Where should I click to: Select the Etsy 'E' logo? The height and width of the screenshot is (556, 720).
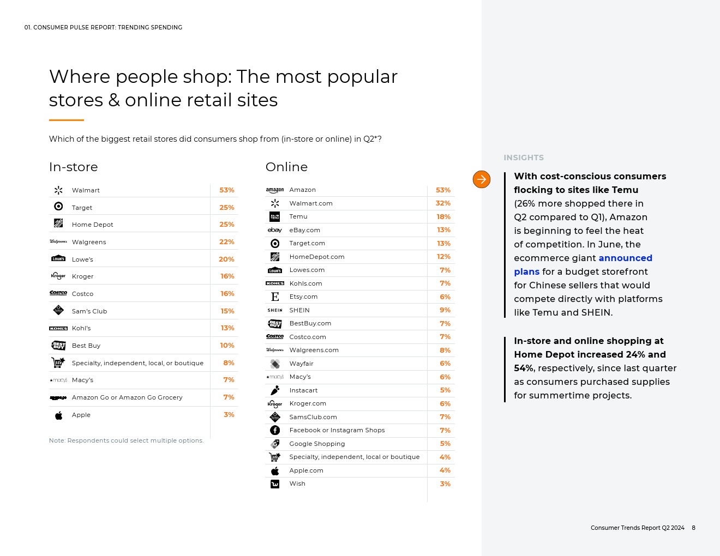(x=275, y=297)
